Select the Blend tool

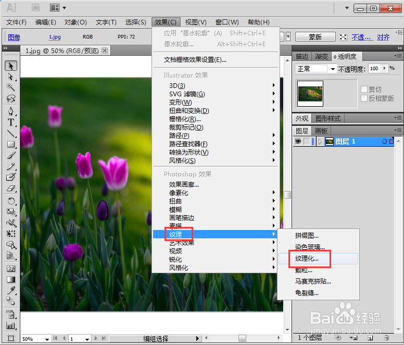tap(11, 301)
